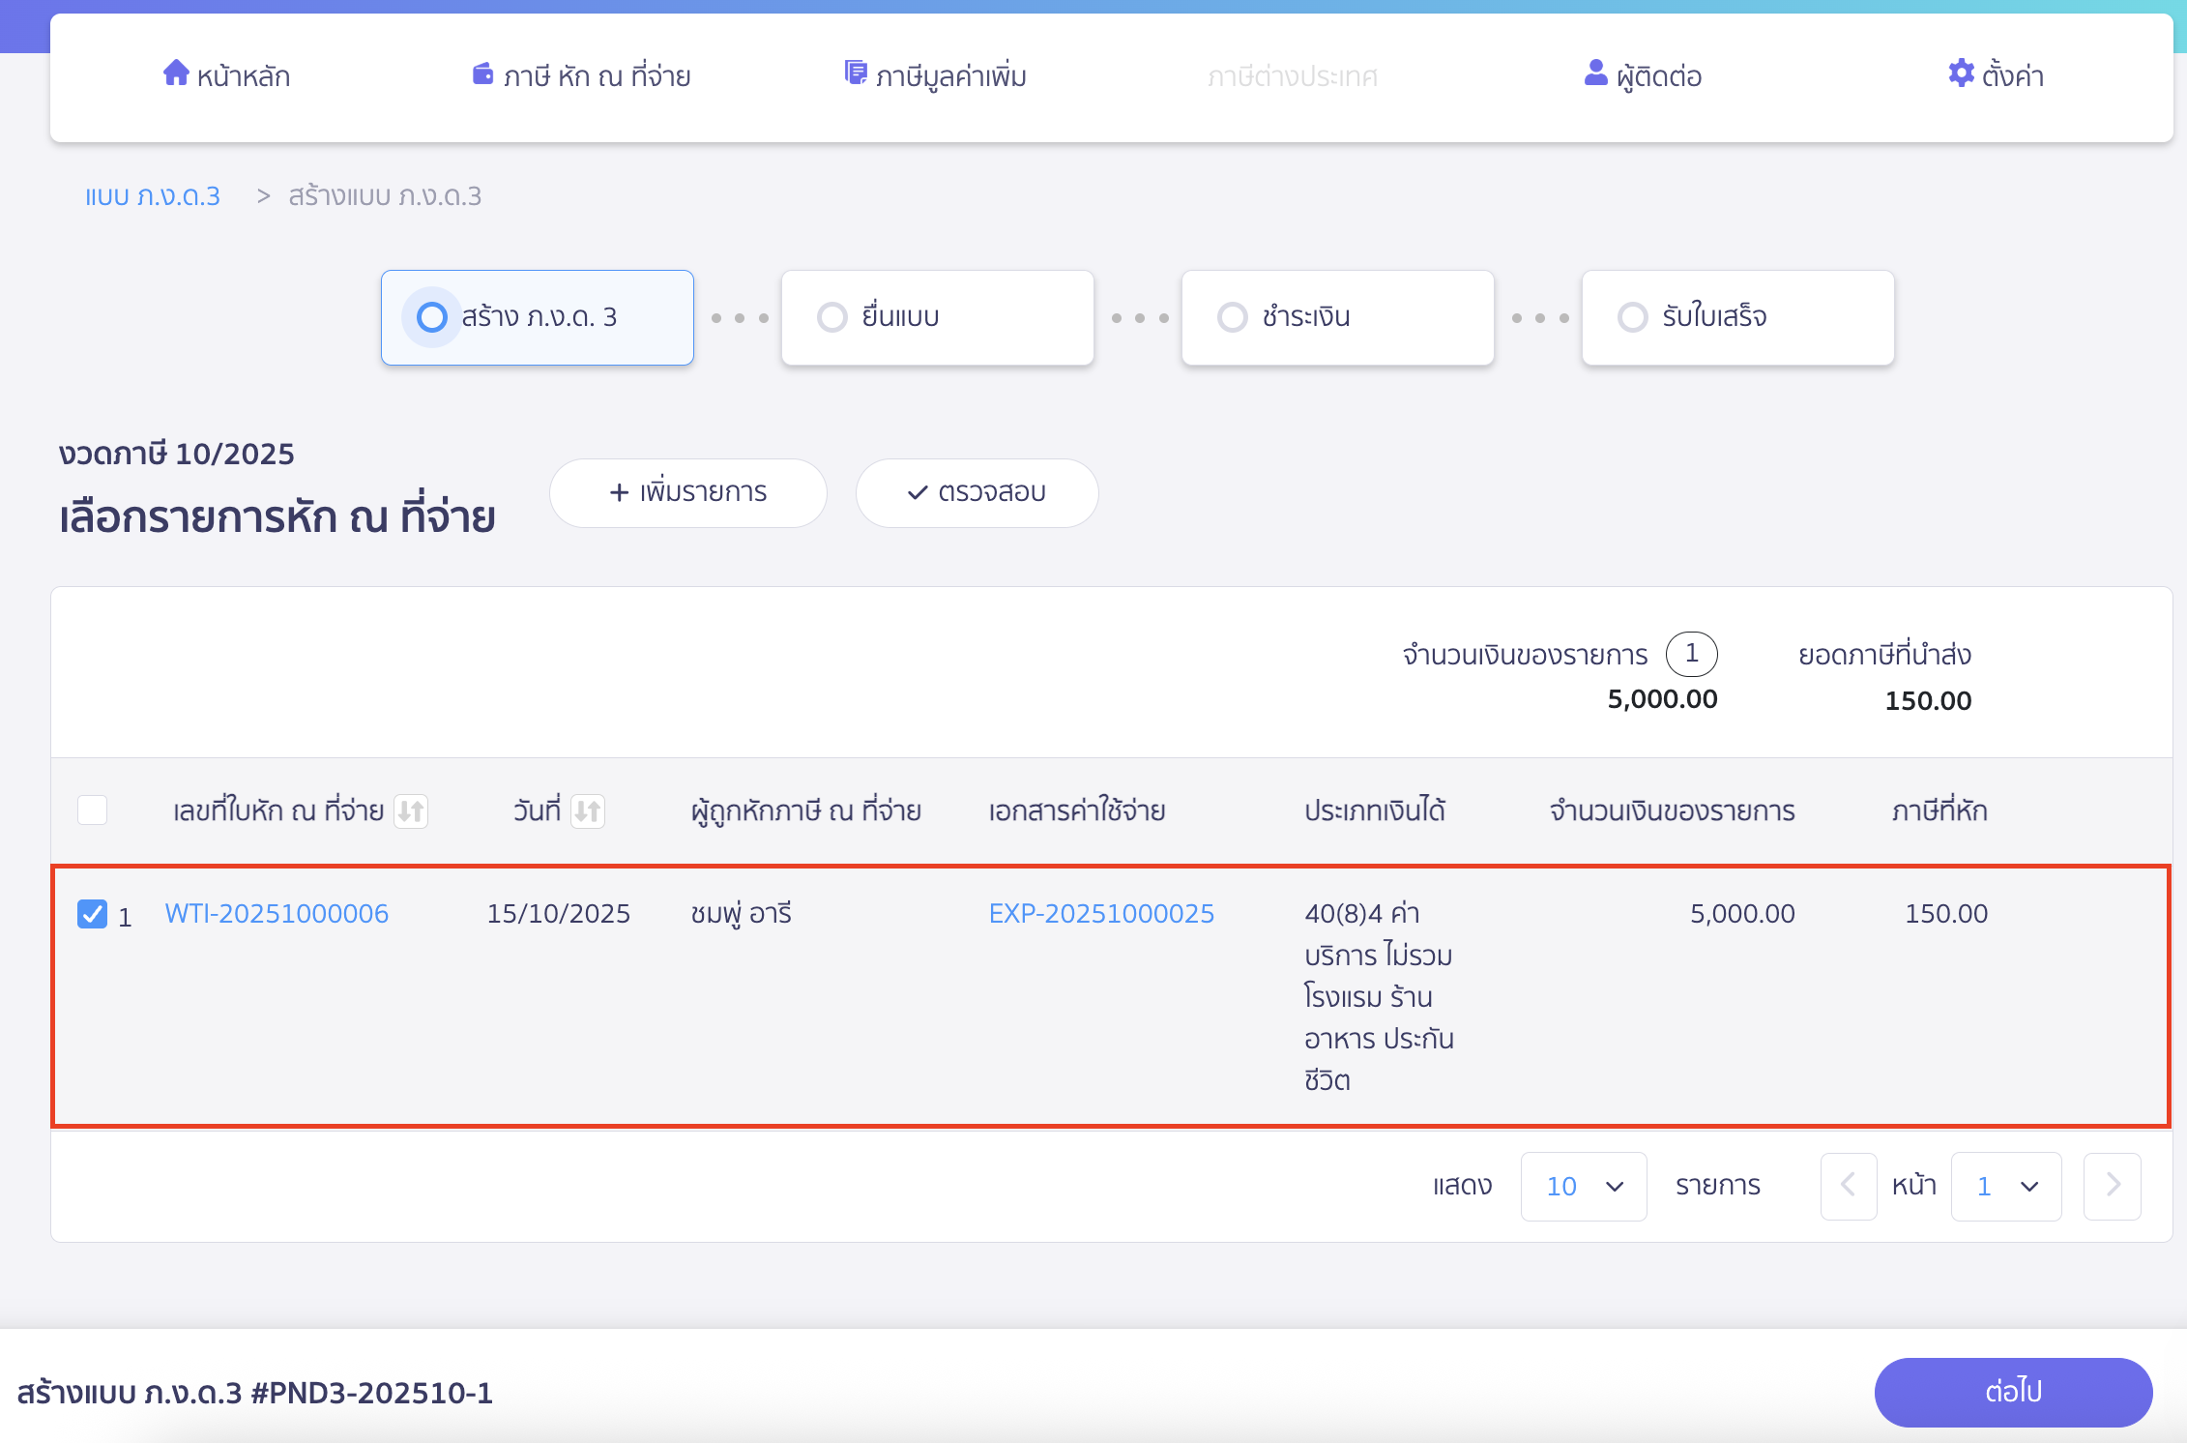This screenshot has width=2187, height=1443.
Task: Open the rows-per-page dropdown showing 10
Action: (x=1583, y=1186)
